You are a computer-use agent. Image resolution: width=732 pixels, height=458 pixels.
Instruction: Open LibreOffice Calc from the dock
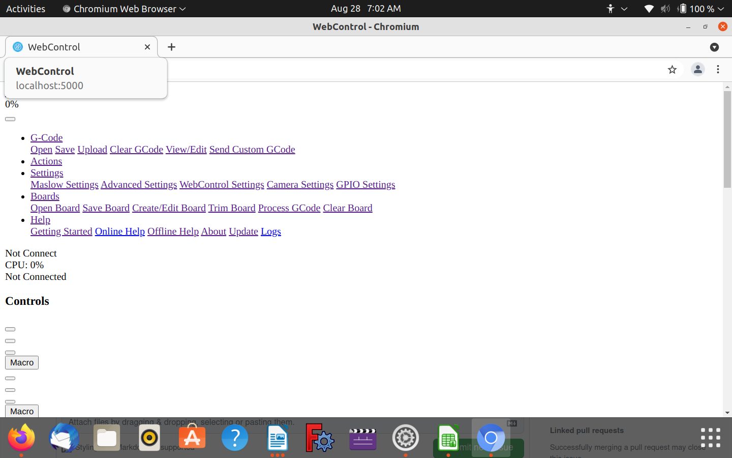click(x=448, y=438)
